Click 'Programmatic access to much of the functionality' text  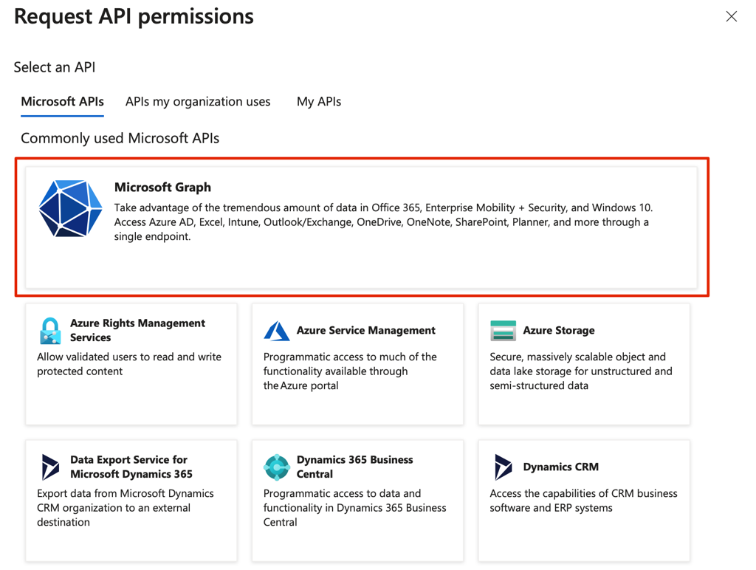click(350, 371)
